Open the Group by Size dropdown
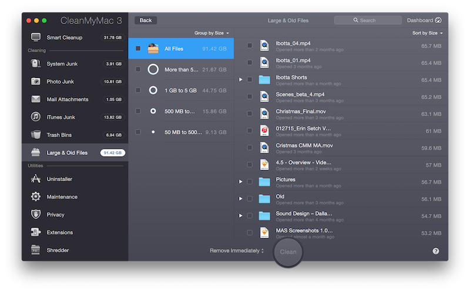This screenshot has width=470, height=292. coord(211,33)
